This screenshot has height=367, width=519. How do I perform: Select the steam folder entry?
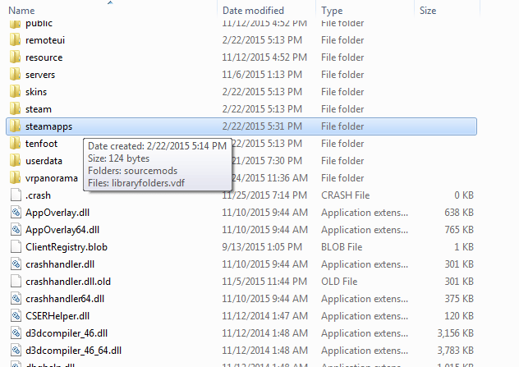tap(39, 109)
